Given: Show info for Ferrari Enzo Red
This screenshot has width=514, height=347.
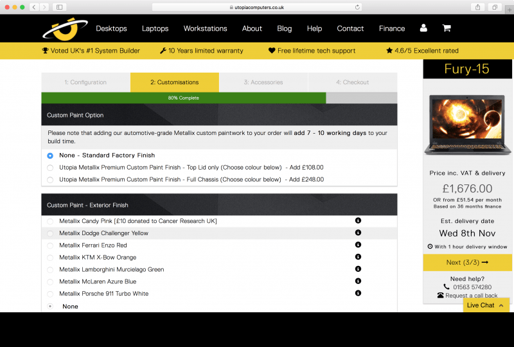Looking at the screenshot, I should (358, 245).
